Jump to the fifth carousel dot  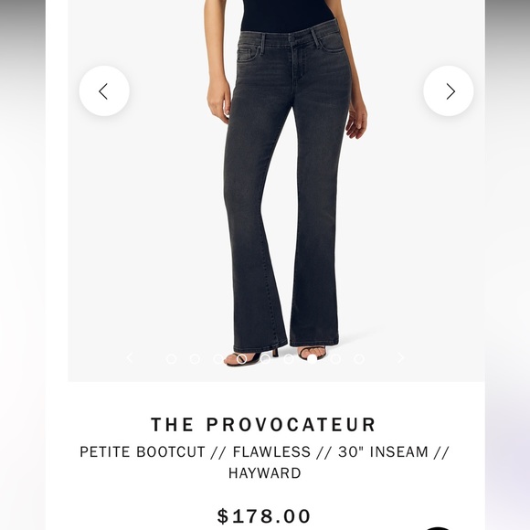click(x=265, y=359)
